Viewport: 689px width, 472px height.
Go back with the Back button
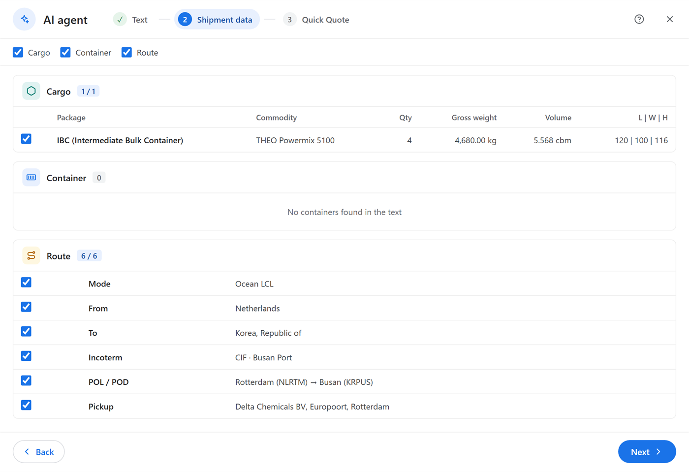pos(39,452)
